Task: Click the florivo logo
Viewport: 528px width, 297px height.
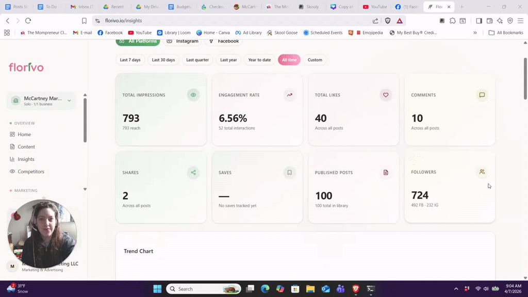Action: [x=26, y=67]
